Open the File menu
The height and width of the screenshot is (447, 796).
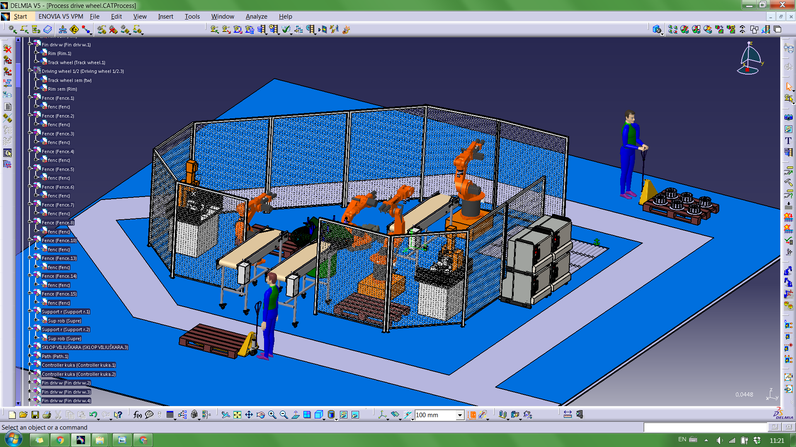click(95, 17)
